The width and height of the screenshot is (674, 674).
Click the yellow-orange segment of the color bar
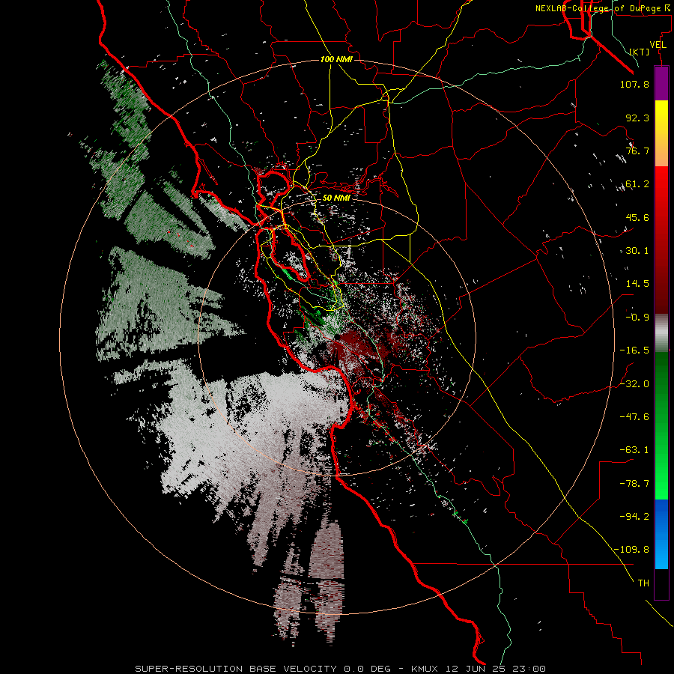[661, 133]
